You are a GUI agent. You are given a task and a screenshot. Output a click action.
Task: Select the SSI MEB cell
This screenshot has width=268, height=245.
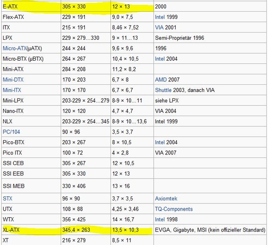tap(31, 186)
